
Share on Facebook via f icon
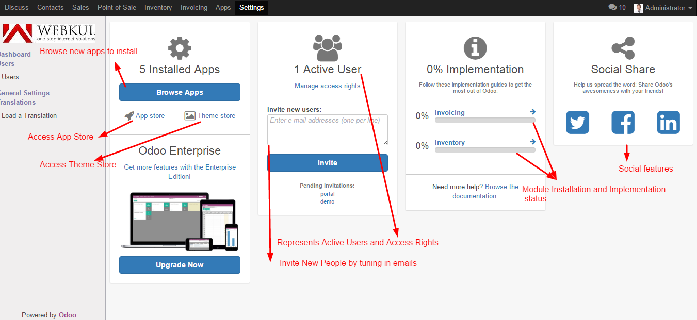click(623, 123)
